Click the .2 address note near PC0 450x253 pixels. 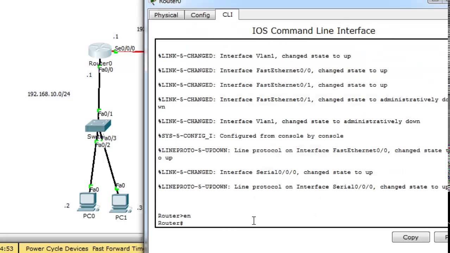click(67, 206)
